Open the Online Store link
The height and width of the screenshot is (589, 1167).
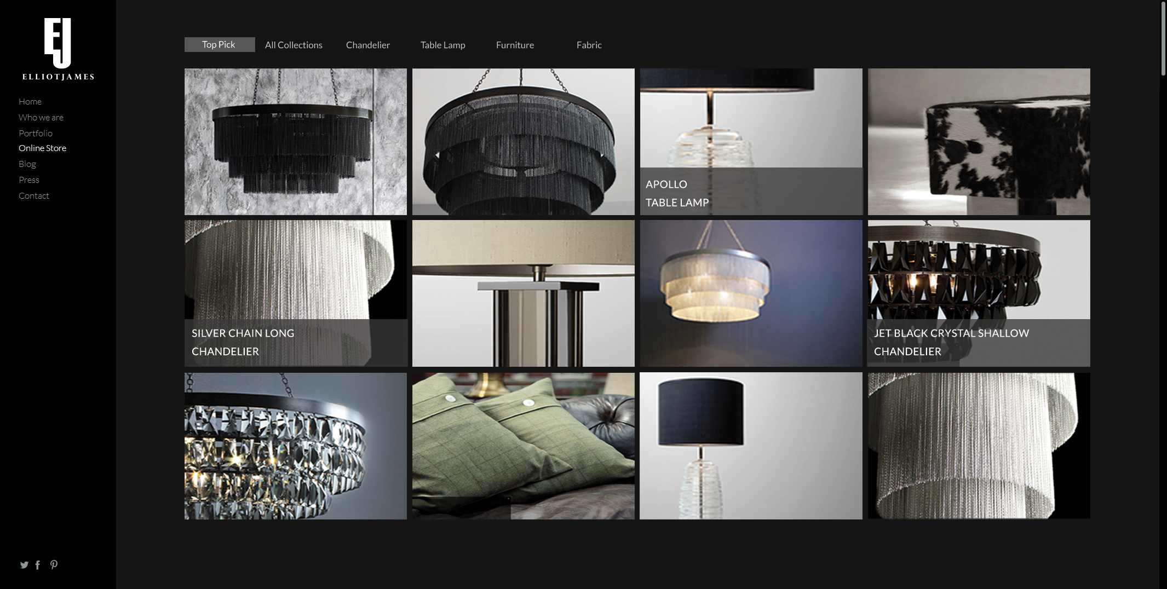(x=43, y=148)
